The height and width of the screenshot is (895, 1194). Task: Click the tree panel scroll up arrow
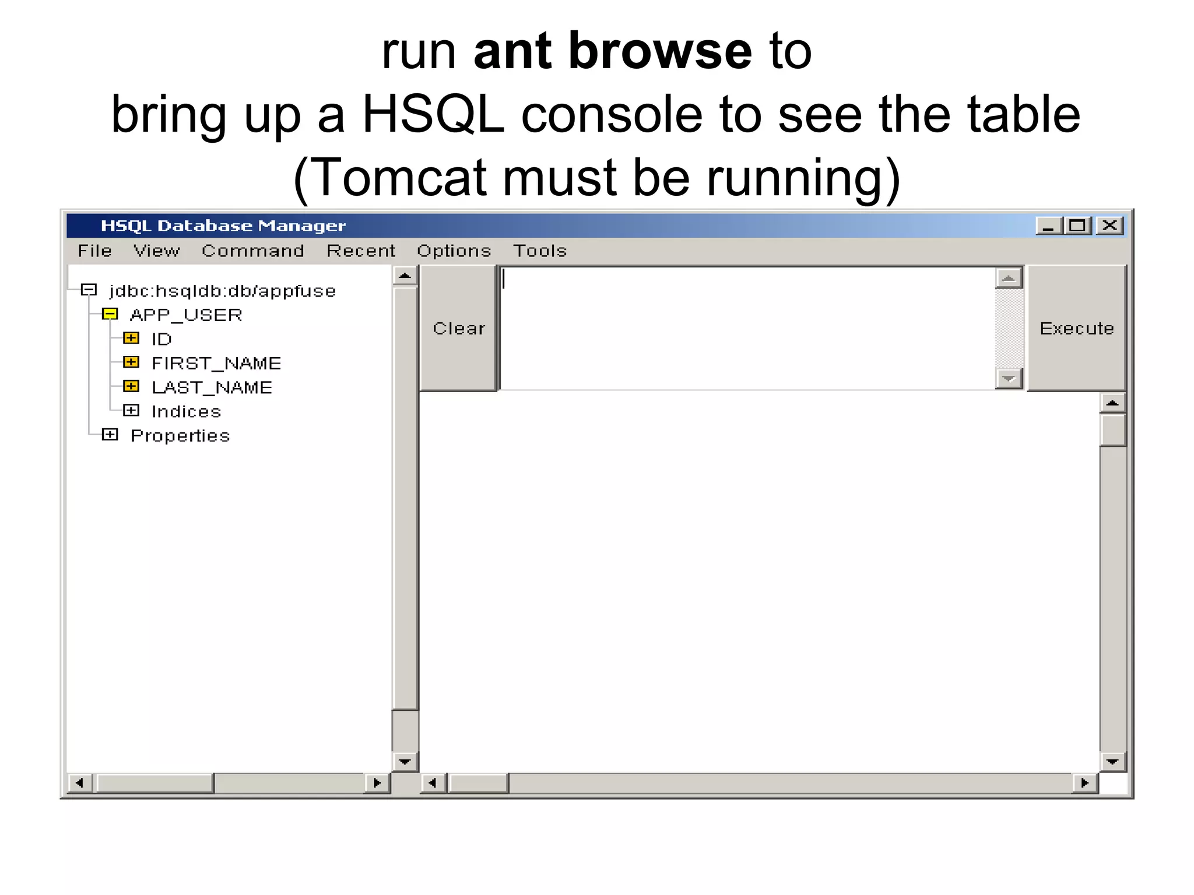pos(405,275)
